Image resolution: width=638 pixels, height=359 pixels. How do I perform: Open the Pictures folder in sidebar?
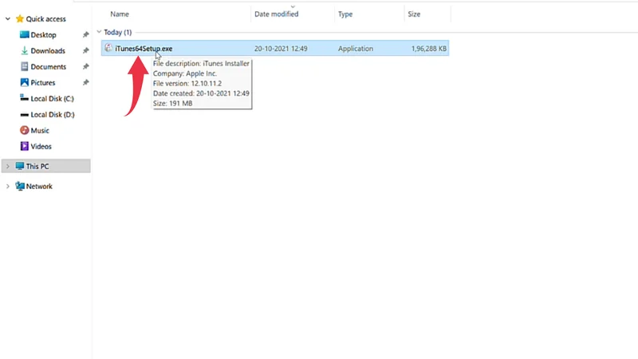[x=42, y=83]
